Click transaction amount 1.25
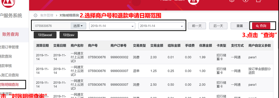Screen dimensions: 279x98 153,71
